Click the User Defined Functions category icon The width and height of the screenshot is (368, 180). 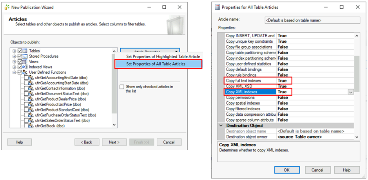[x=25, y=73]
